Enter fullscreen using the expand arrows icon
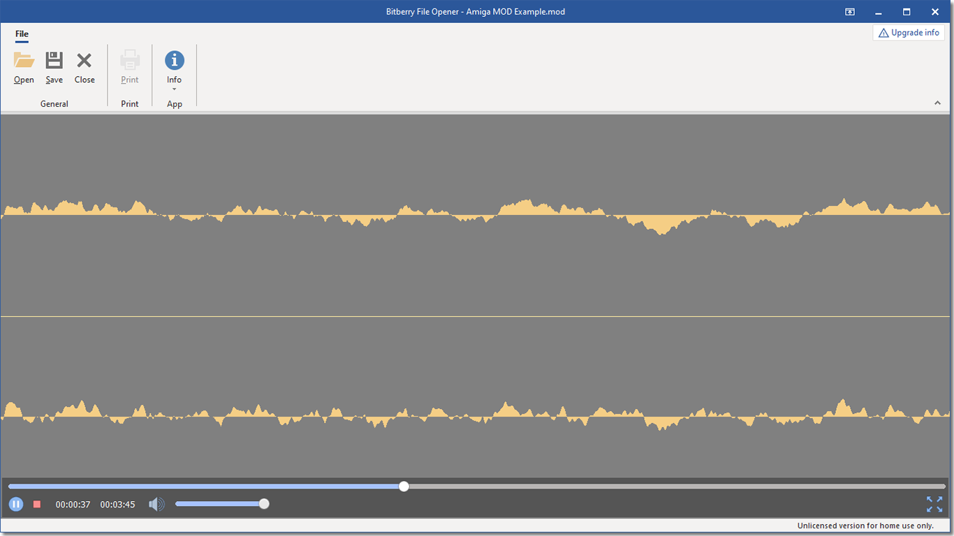 934,504
